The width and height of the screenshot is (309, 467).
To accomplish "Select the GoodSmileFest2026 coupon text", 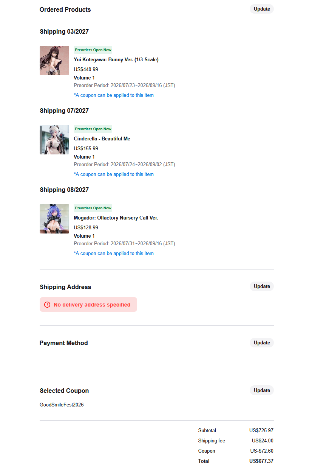I will point(62,405).
